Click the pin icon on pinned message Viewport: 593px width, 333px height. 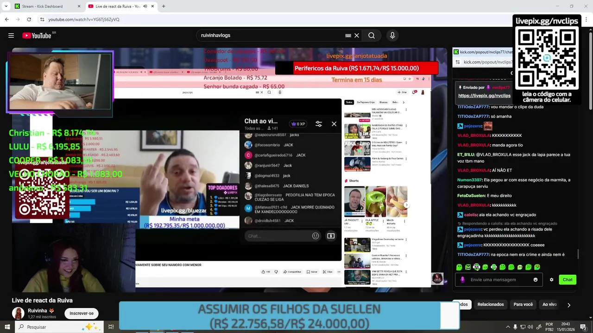460,87
